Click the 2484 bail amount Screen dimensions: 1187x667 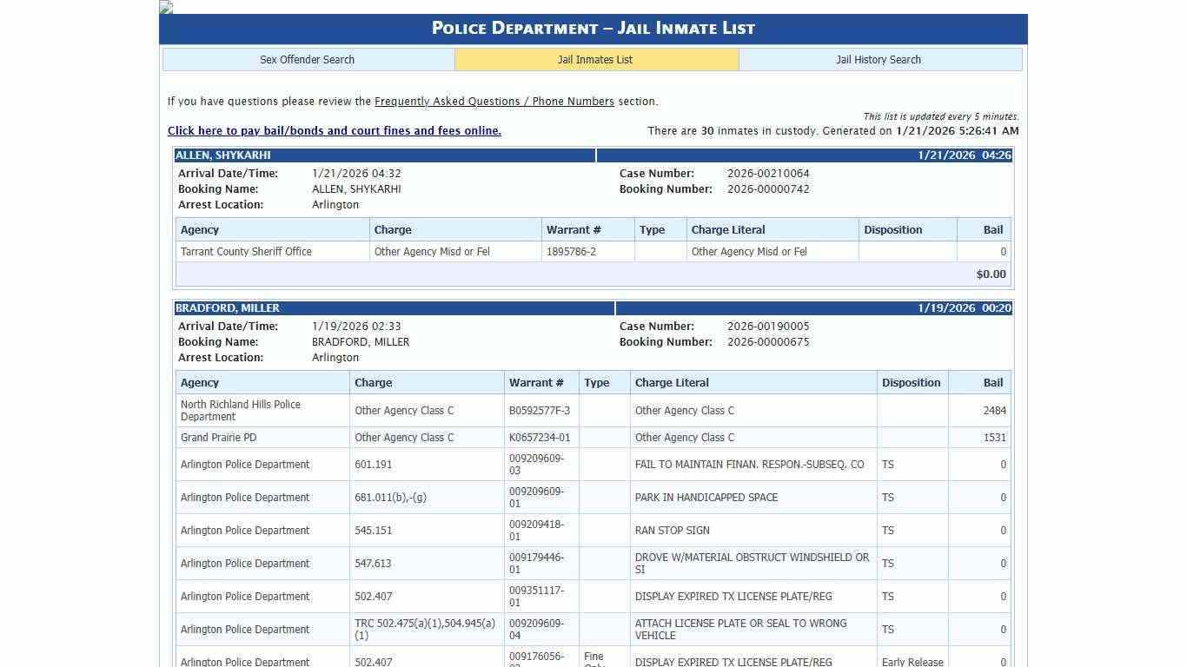point(994,411)
